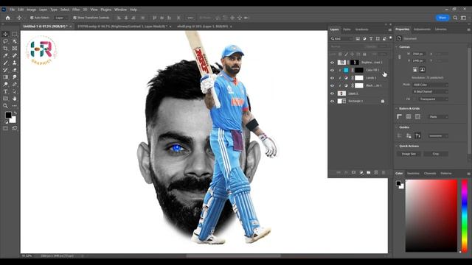Select the Lasso tool

click(x=5, y=41)
